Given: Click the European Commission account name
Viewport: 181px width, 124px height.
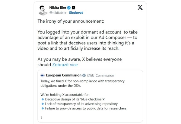Looking at the screenshot, I should 64,75.
